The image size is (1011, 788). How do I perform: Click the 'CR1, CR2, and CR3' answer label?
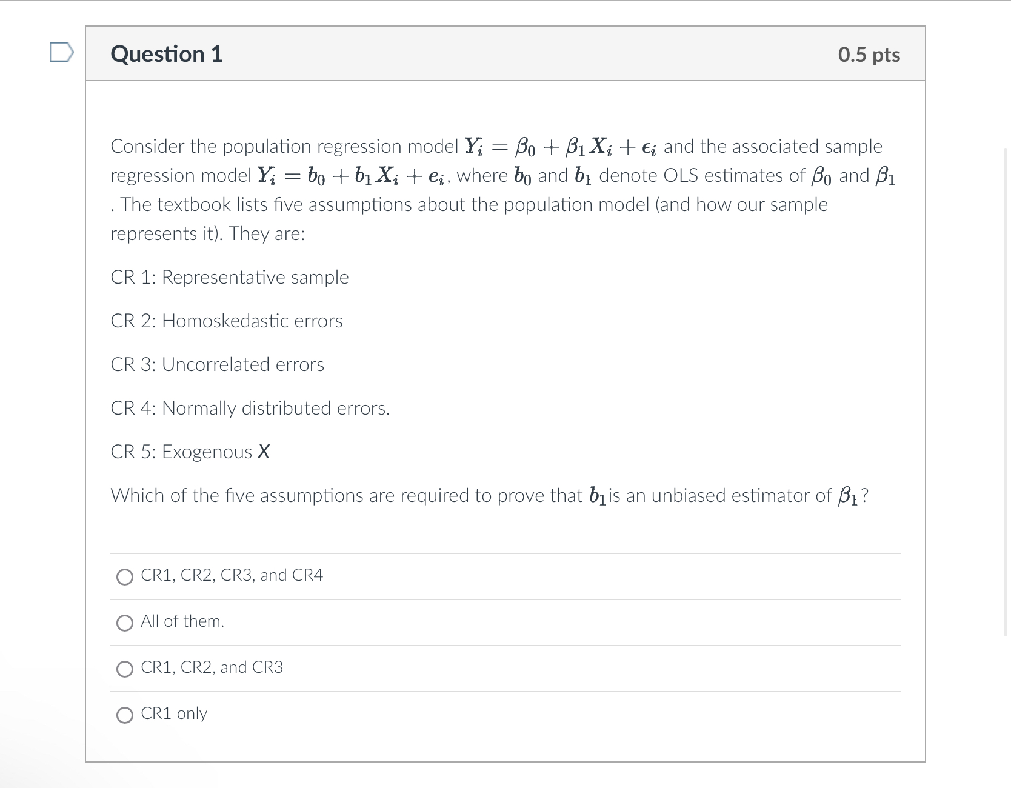tap(212, 667)
